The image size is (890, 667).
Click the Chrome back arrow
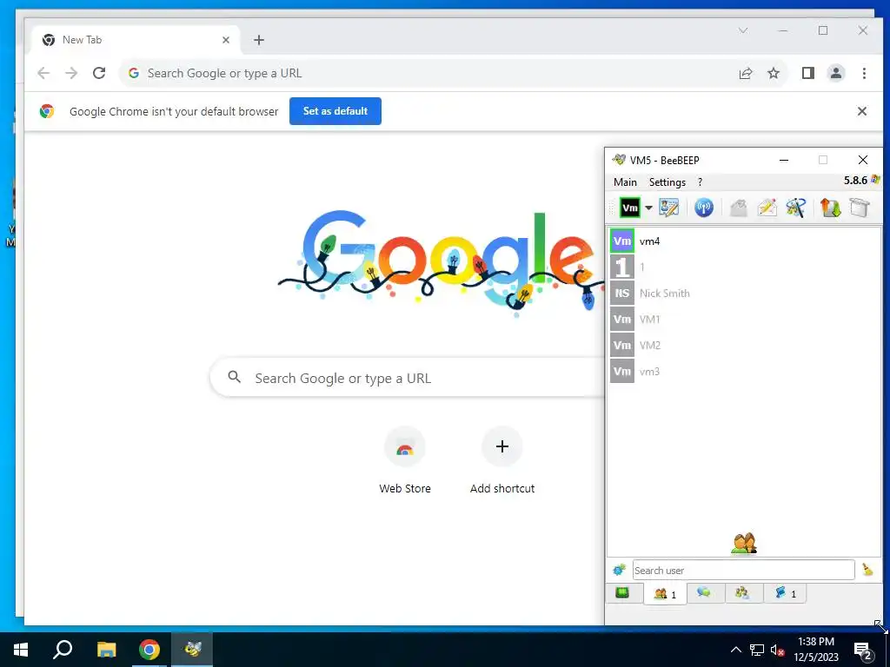coord(43,73)
